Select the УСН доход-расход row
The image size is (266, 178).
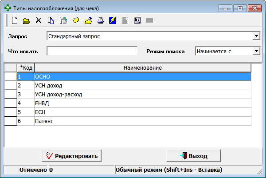point(134,94)
